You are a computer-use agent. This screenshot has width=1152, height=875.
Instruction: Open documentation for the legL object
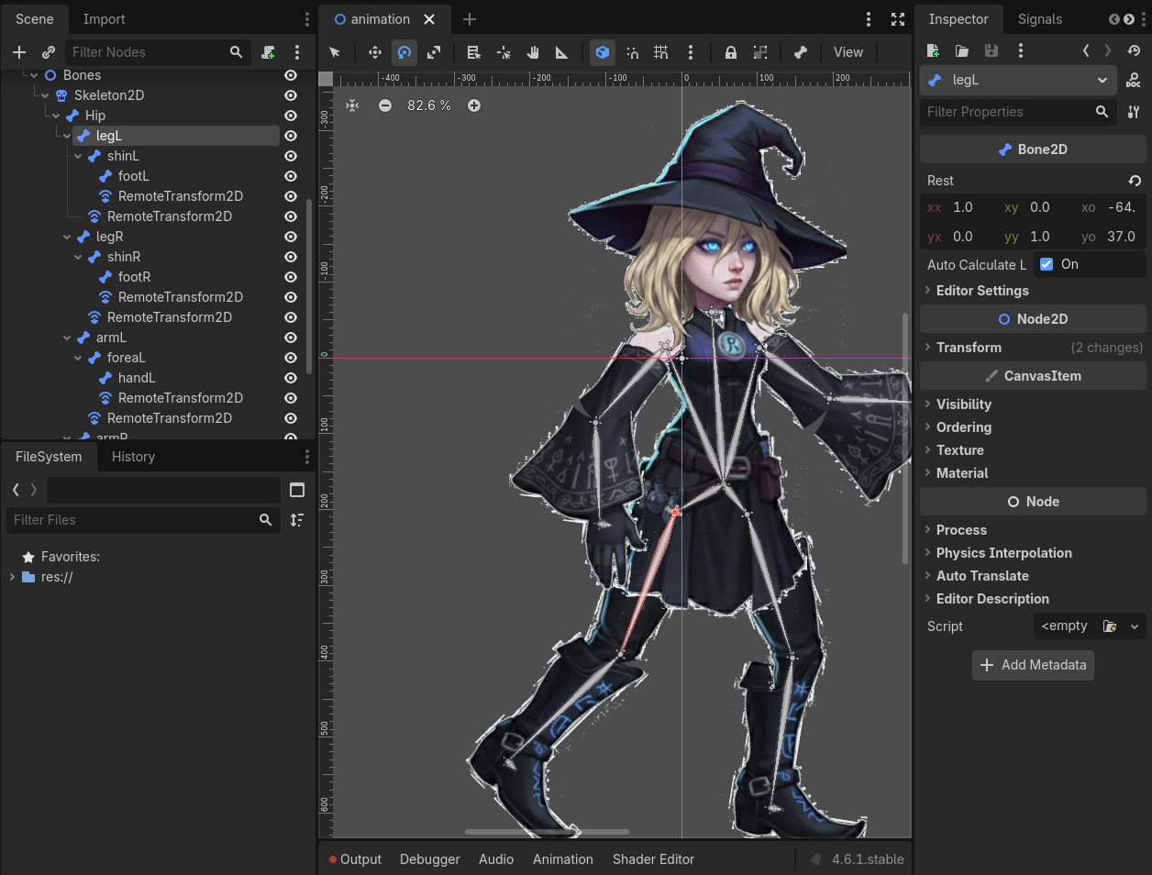1134,81
